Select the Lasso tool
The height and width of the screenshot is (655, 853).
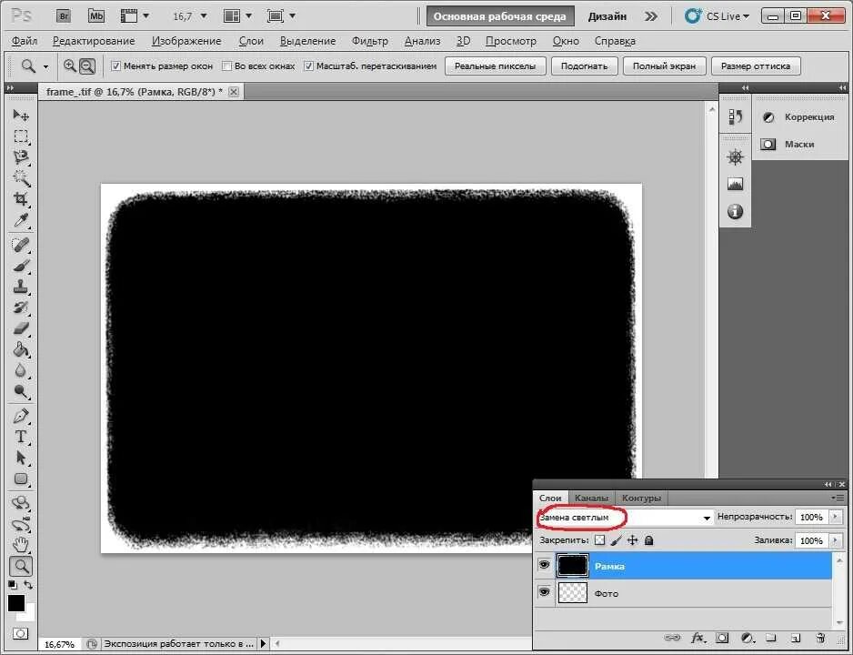(x=21, y=157)
